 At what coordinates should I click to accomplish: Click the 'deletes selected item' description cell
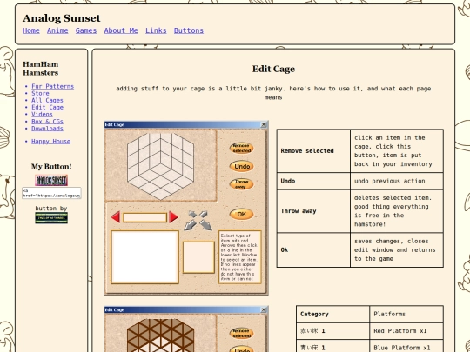pos(397,211)
